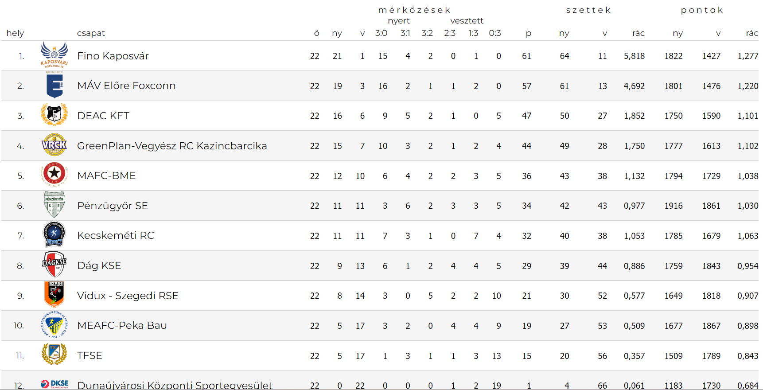Open Vidux - Szegedi RSE team name
The height and width of the screenshot is (390, 763).
coord(128,296)
